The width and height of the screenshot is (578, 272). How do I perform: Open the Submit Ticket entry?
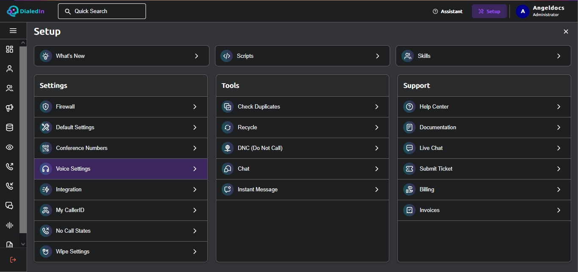pos(484,169)
